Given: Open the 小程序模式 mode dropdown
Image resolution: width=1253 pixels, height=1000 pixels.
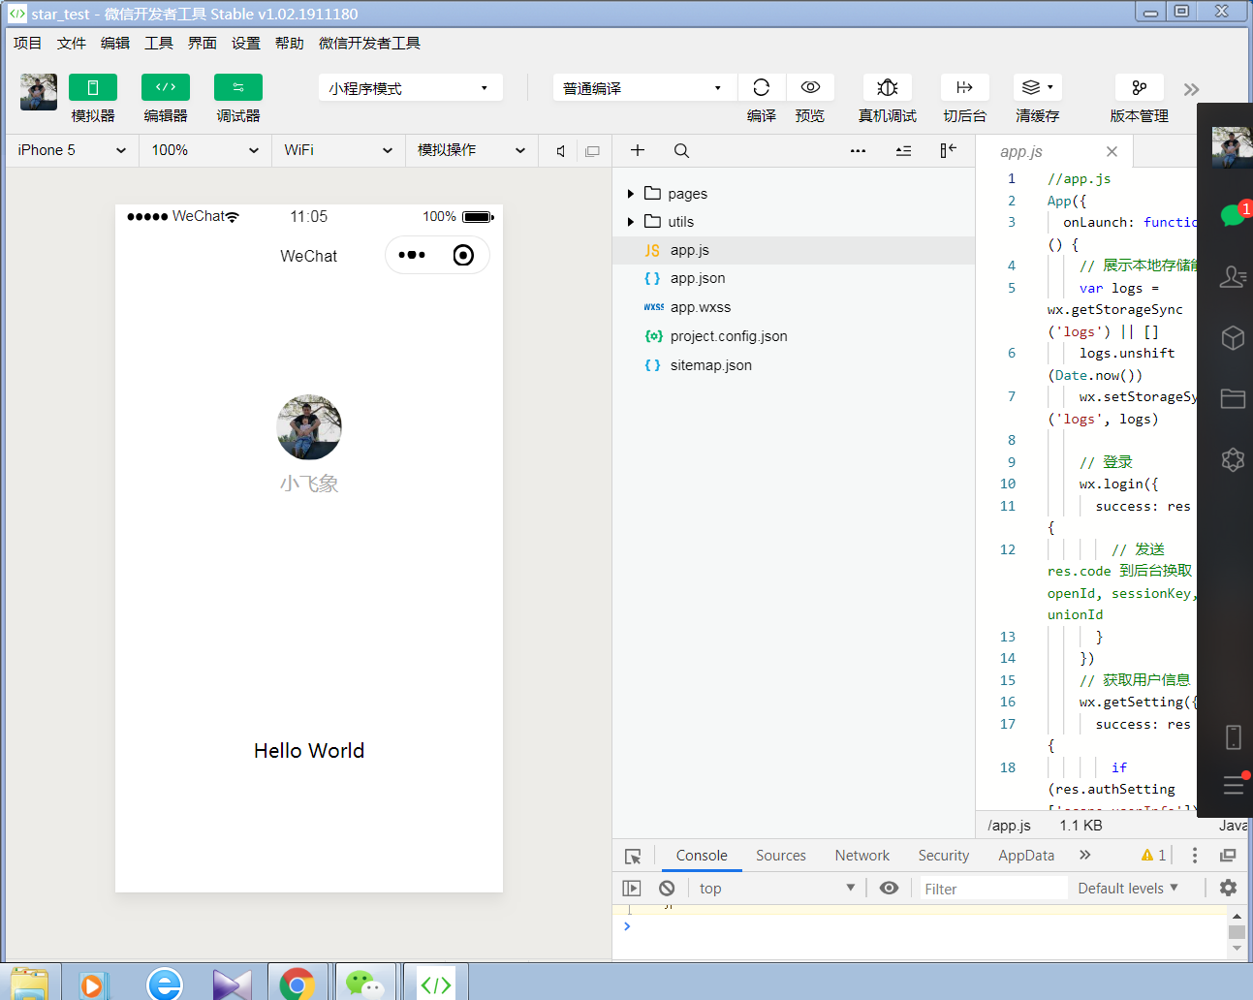Looking at the screenshot, I should tap(411, 87).
